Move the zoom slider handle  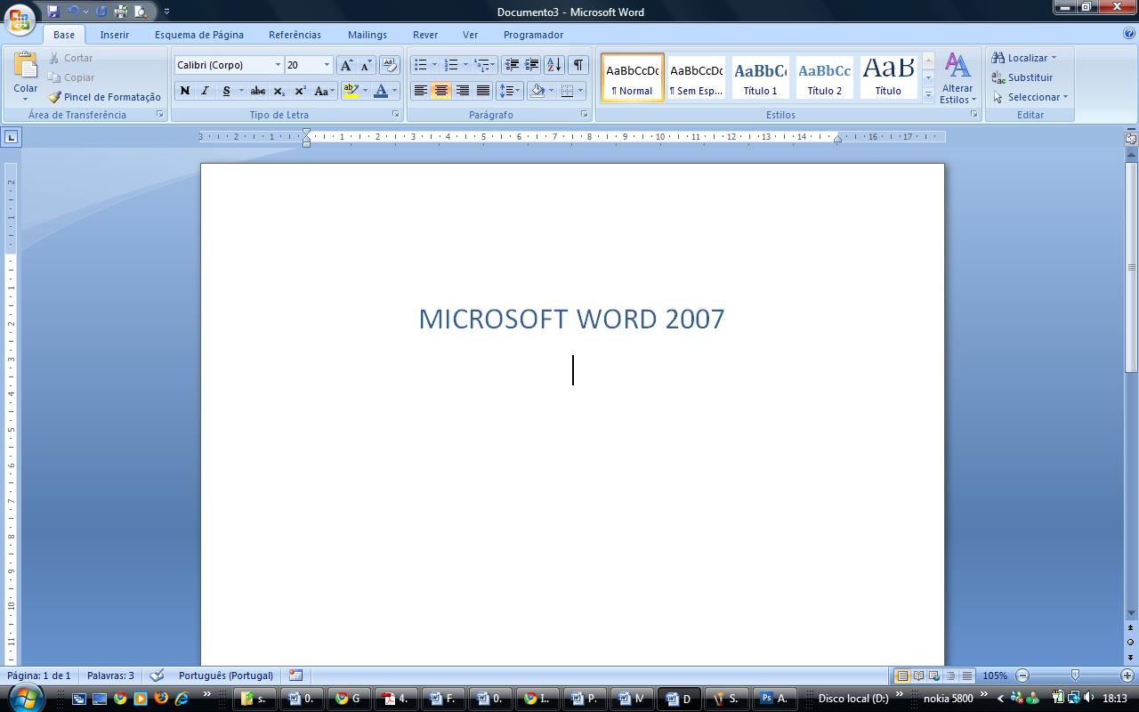pyautogui.click(x=1075, y=676)
